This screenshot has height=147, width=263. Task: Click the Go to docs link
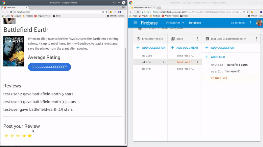pos(237,23)
